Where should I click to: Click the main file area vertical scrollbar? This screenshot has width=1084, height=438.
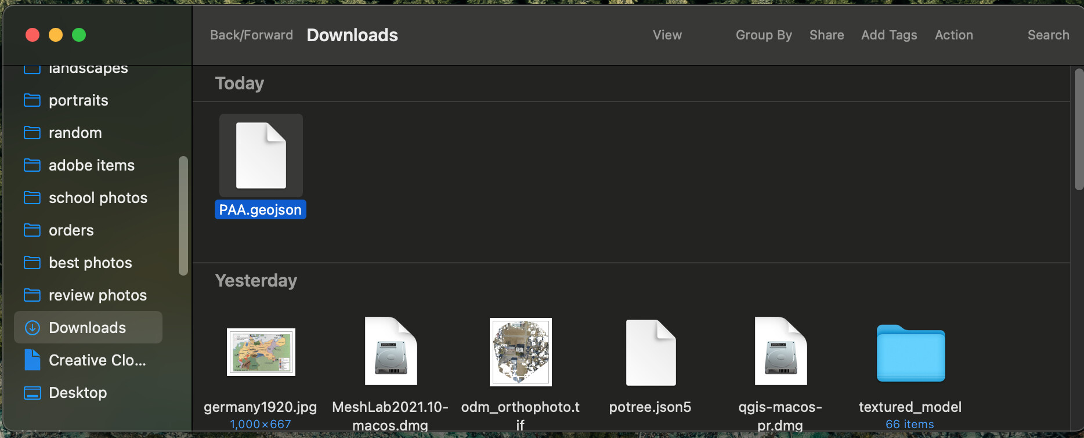1078,129
